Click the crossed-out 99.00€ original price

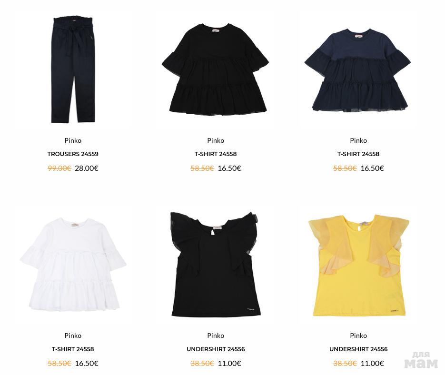point(59,168)
